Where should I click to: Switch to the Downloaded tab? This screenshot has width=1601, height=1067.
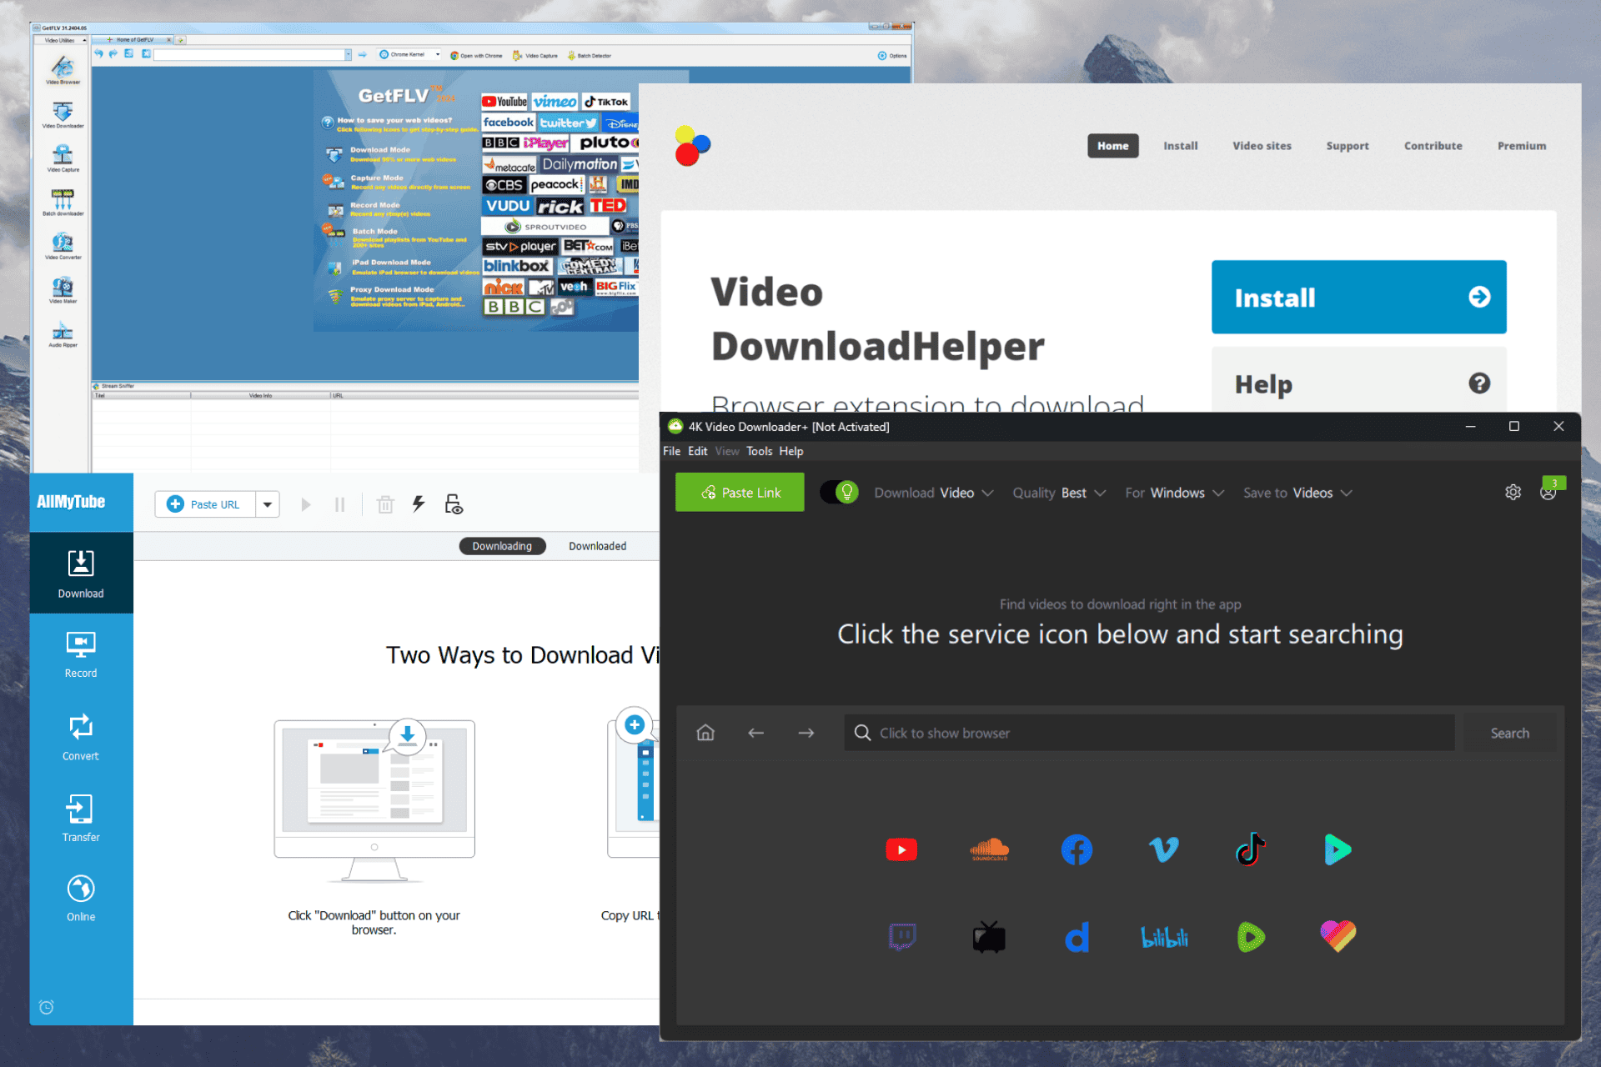click(x=597, y=546)
